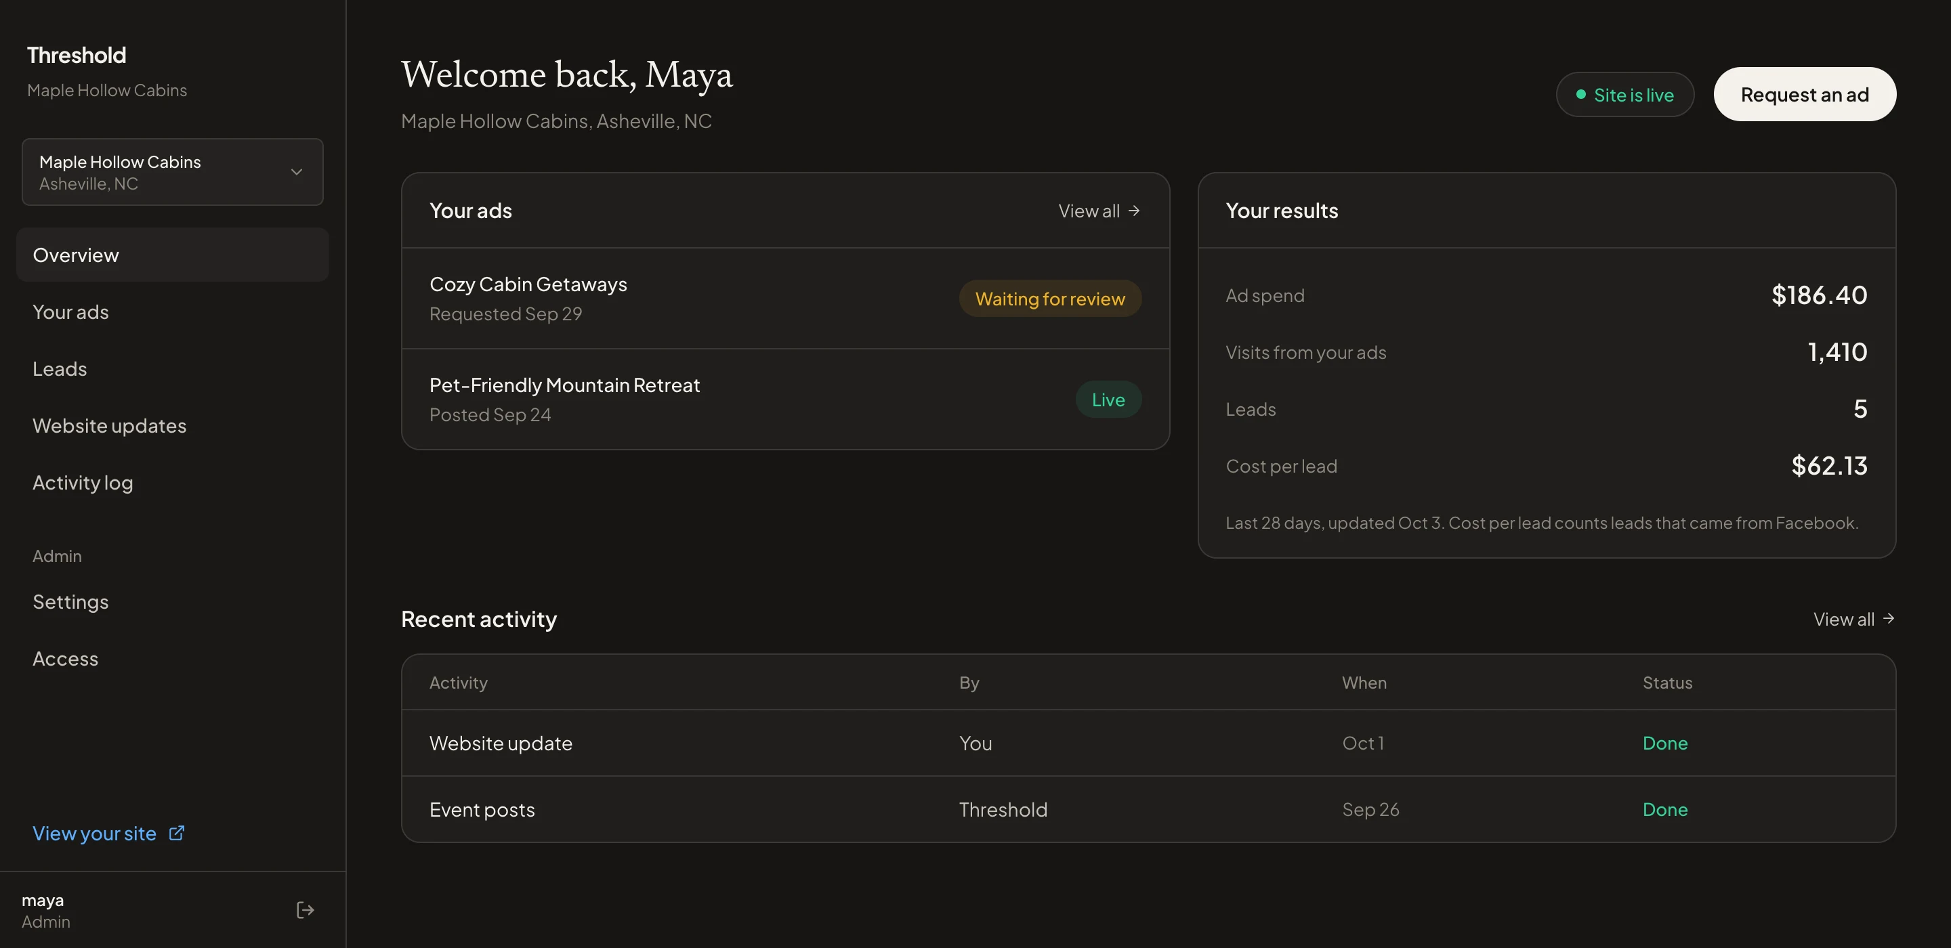Open the Activity log page

[x=173, y=482]
